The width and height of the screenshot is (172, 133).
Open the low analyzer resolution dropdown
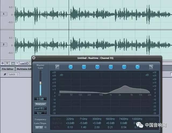click(x=40, y=113)
